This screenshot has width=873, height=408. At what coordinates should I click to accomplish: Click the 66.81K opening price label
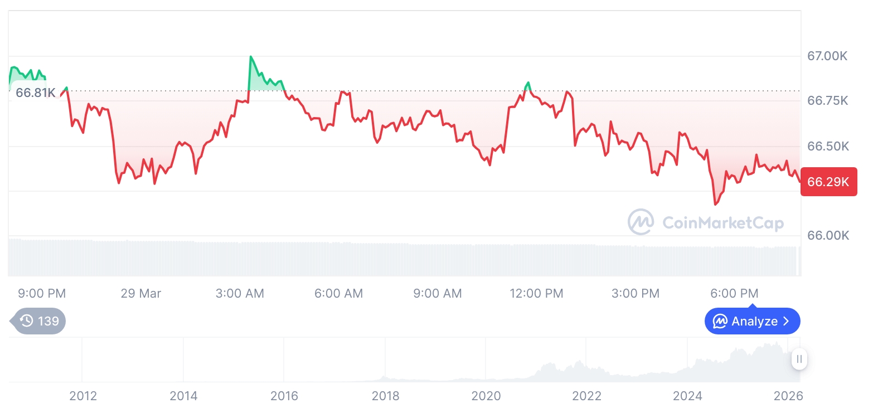click(36, 93)
